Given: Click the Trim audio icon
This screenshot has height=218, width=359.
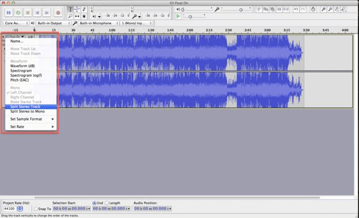Looking at the screenshot, I should (279, 9).
